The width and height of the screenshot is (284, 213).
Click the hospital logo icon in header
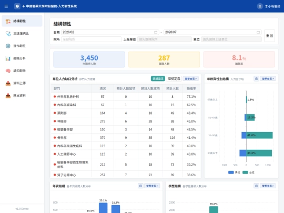17,6
